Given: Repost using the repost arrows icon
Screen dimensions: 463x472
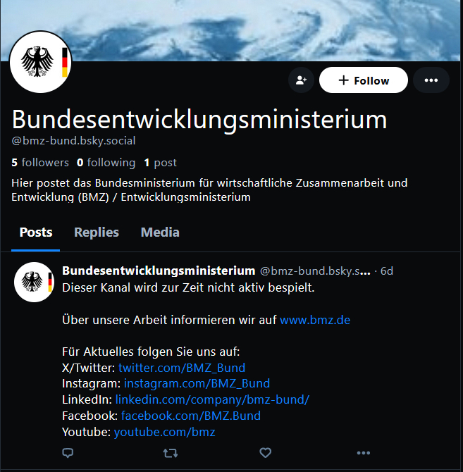Looking at the screenshot, I should pyautogui.click(x=171, y=453).
